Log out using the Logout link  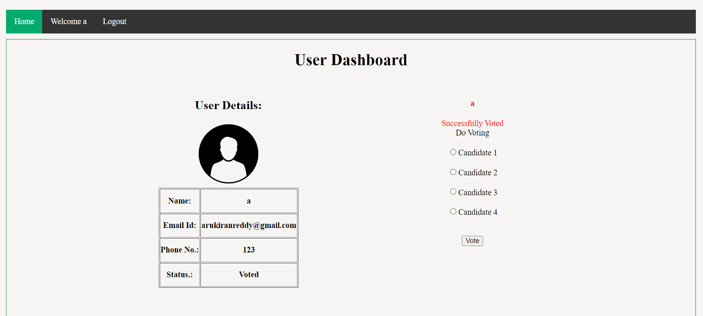click(x=115, y=21)
